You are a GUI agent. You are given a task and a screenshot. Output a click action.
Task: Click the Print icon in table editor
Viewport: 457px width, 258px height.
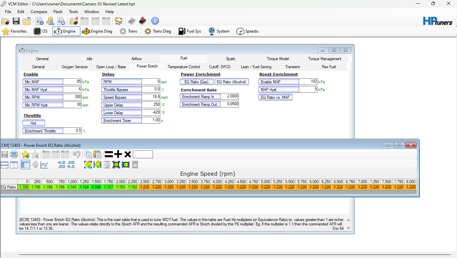[x=14, y=154]
